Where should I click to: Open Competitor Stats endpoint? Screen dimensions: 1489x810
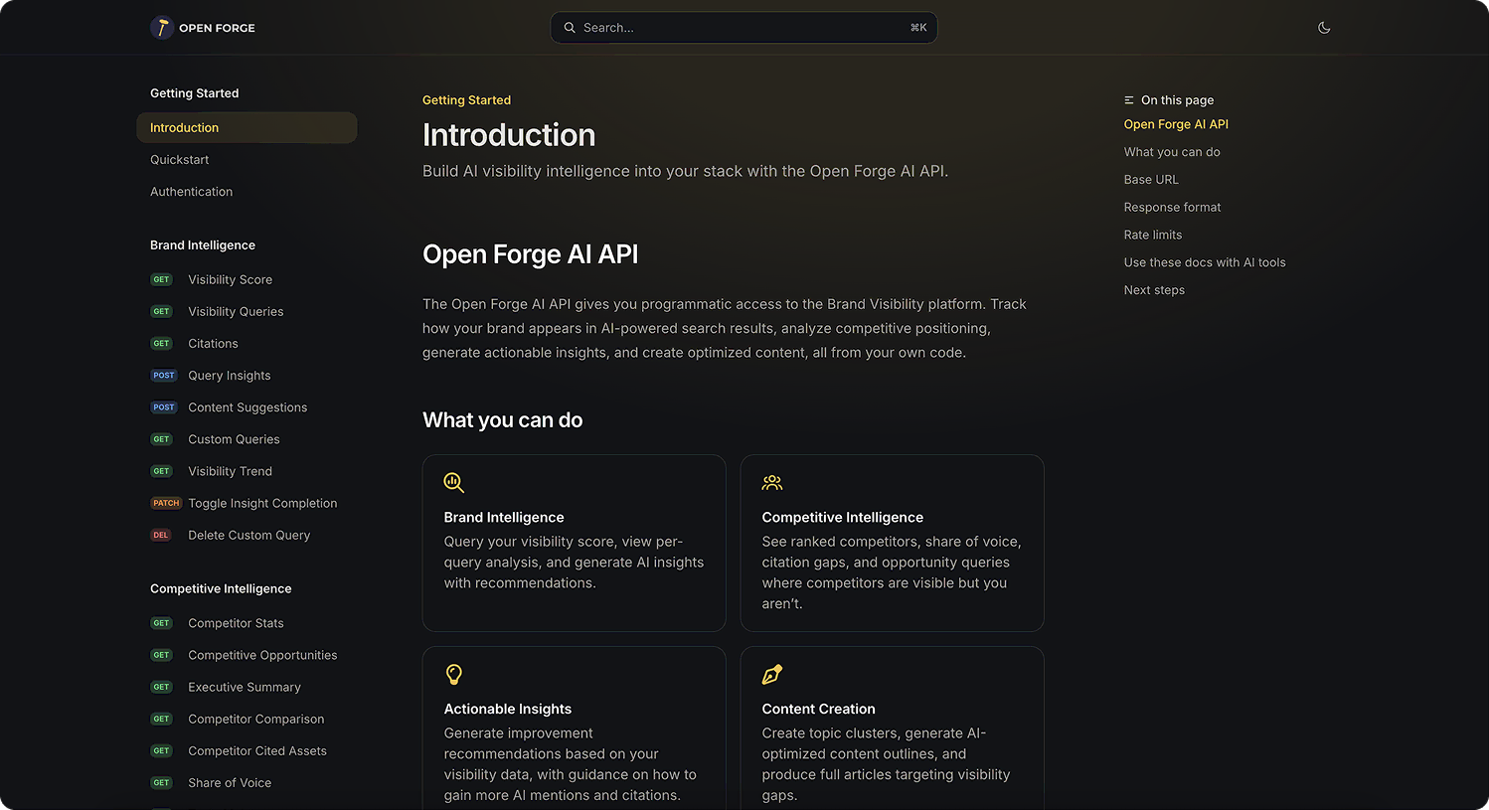[x=236, y=624]
